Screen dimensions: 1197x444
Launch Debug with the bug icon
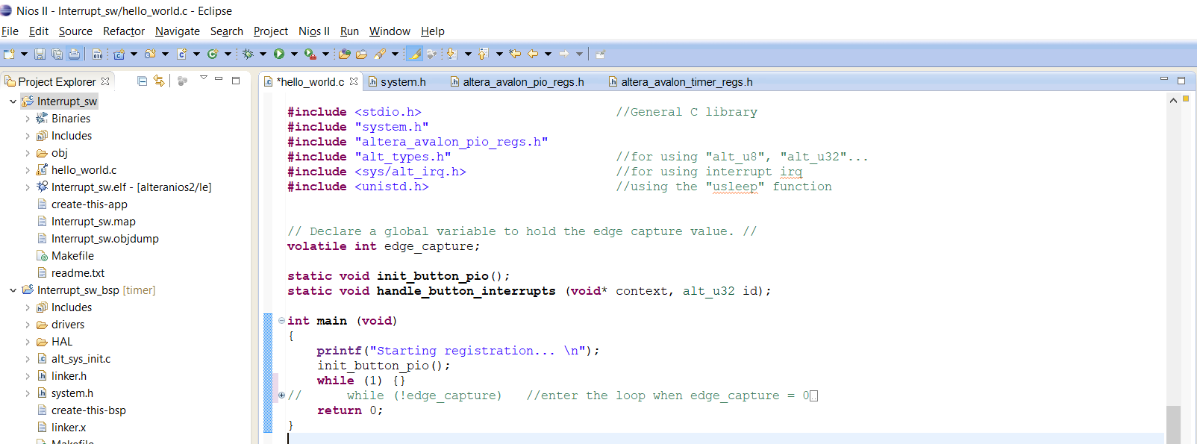(248, 54)
